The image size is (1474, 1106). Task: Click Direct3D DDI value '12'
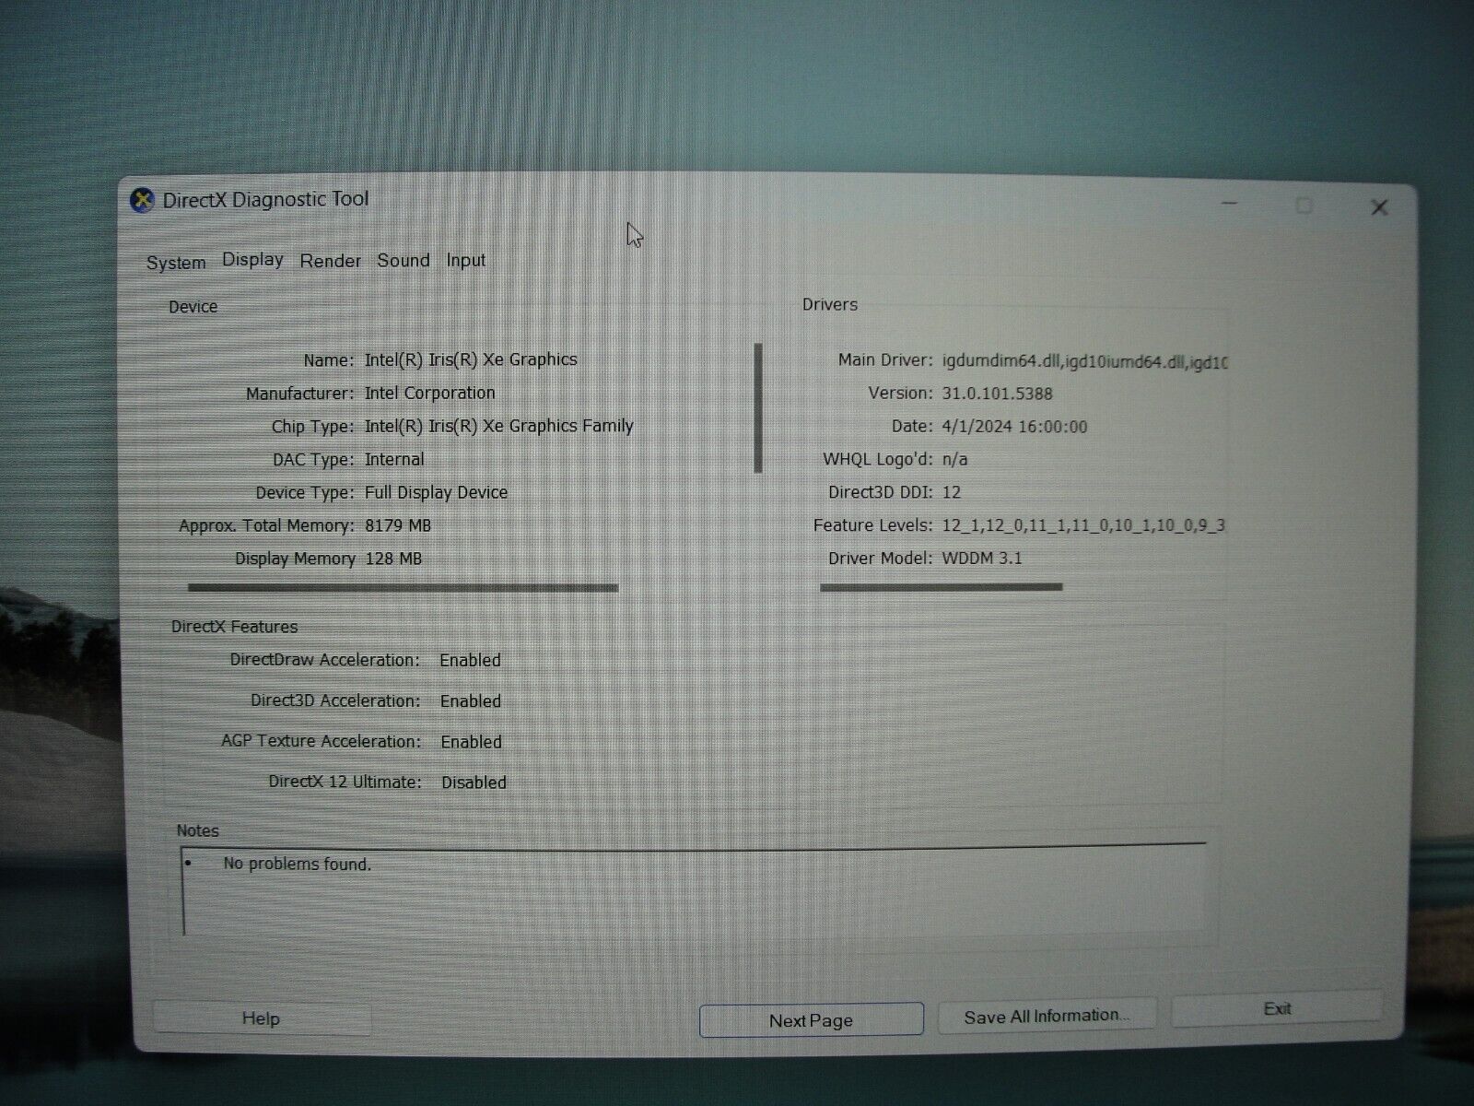pos(951,492)
